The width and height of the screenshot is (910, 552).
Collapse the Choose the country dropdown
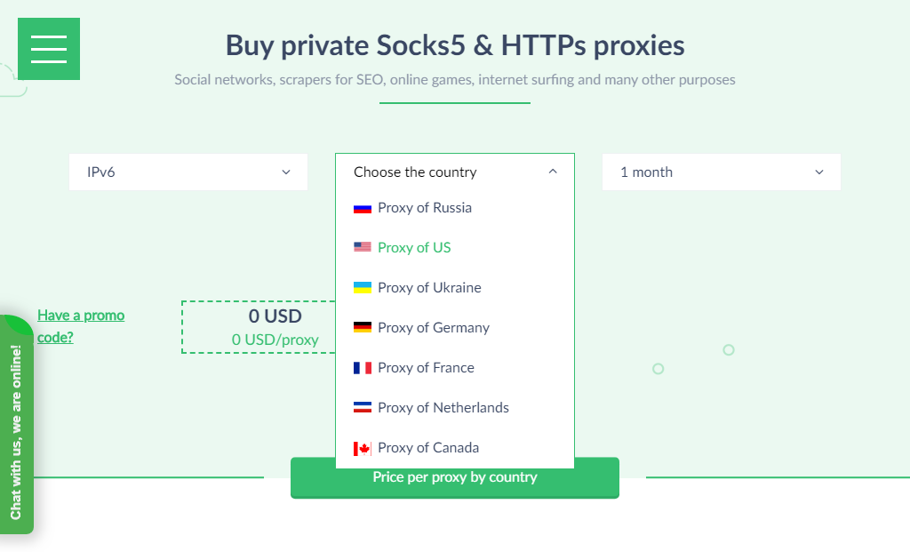tap(455, 172)
